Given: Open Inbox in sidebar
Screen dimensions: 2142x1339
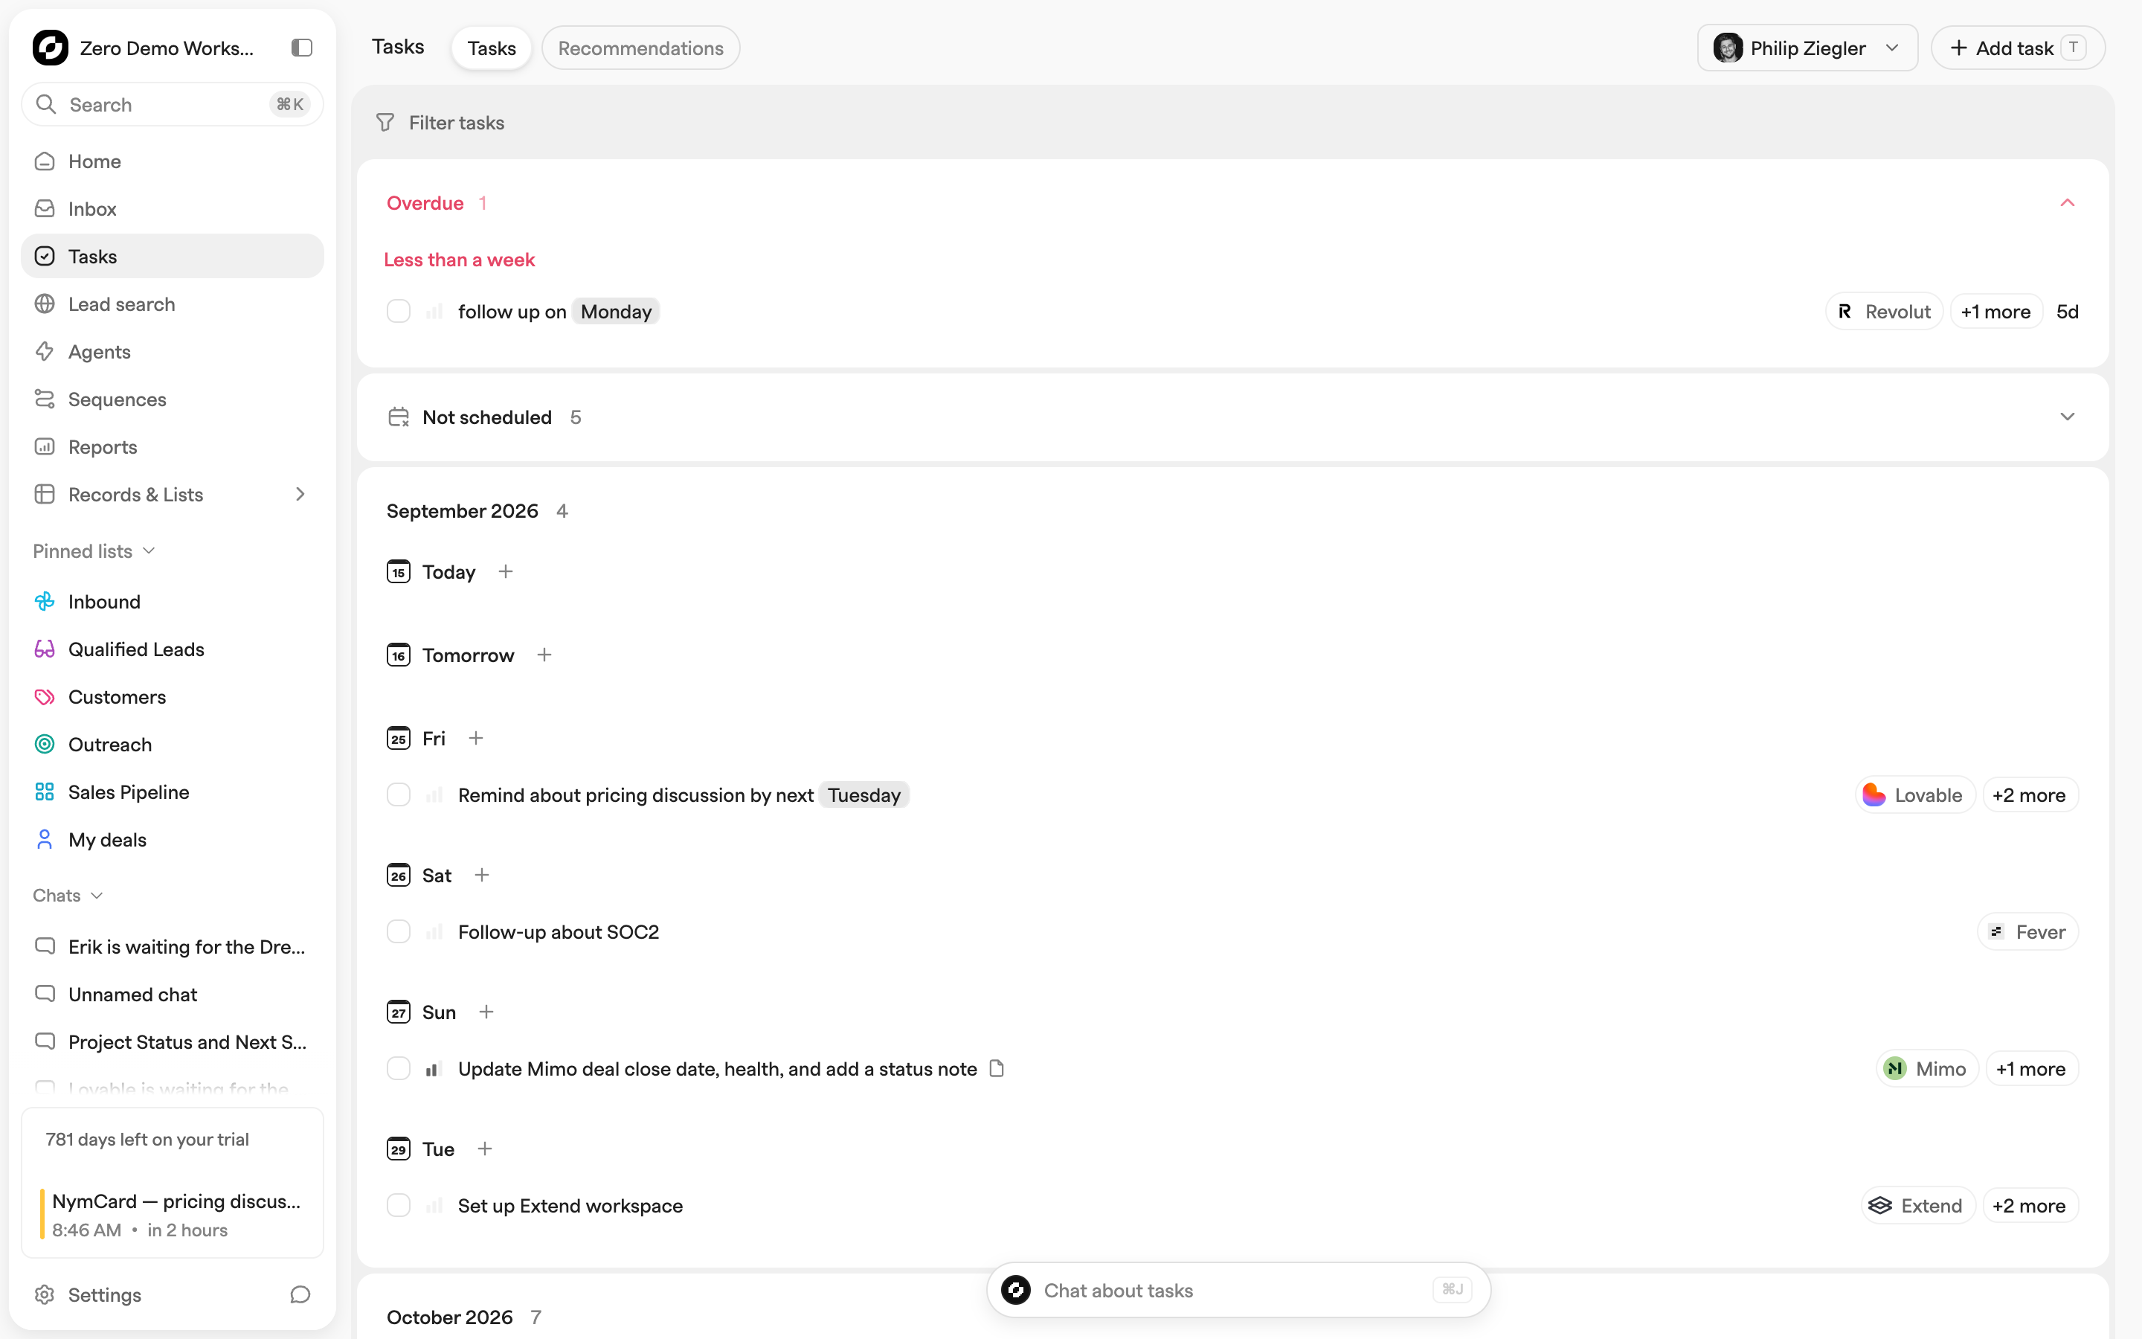Looking at the screenshot, I should [173, 209].
